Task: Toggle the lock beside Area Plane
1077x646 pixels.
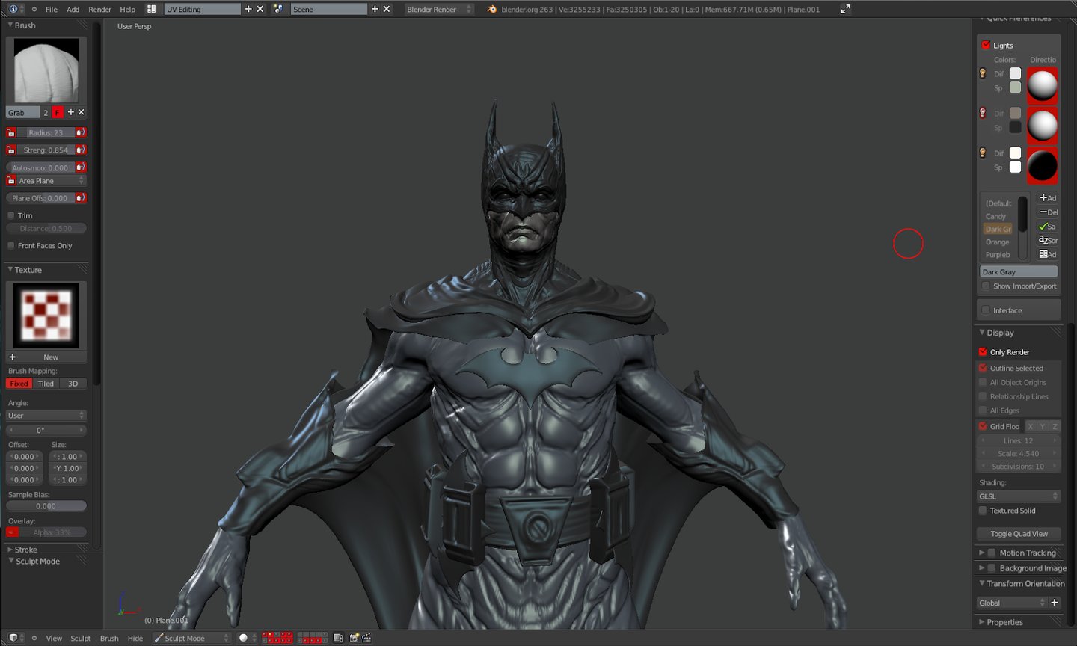Action: [11, 181]
